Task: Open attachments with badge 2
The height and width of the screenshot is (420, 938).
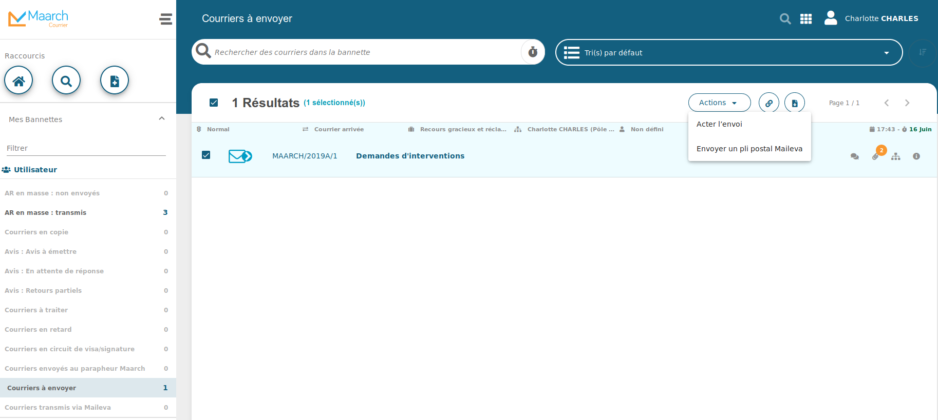Action: click(876, 156)
